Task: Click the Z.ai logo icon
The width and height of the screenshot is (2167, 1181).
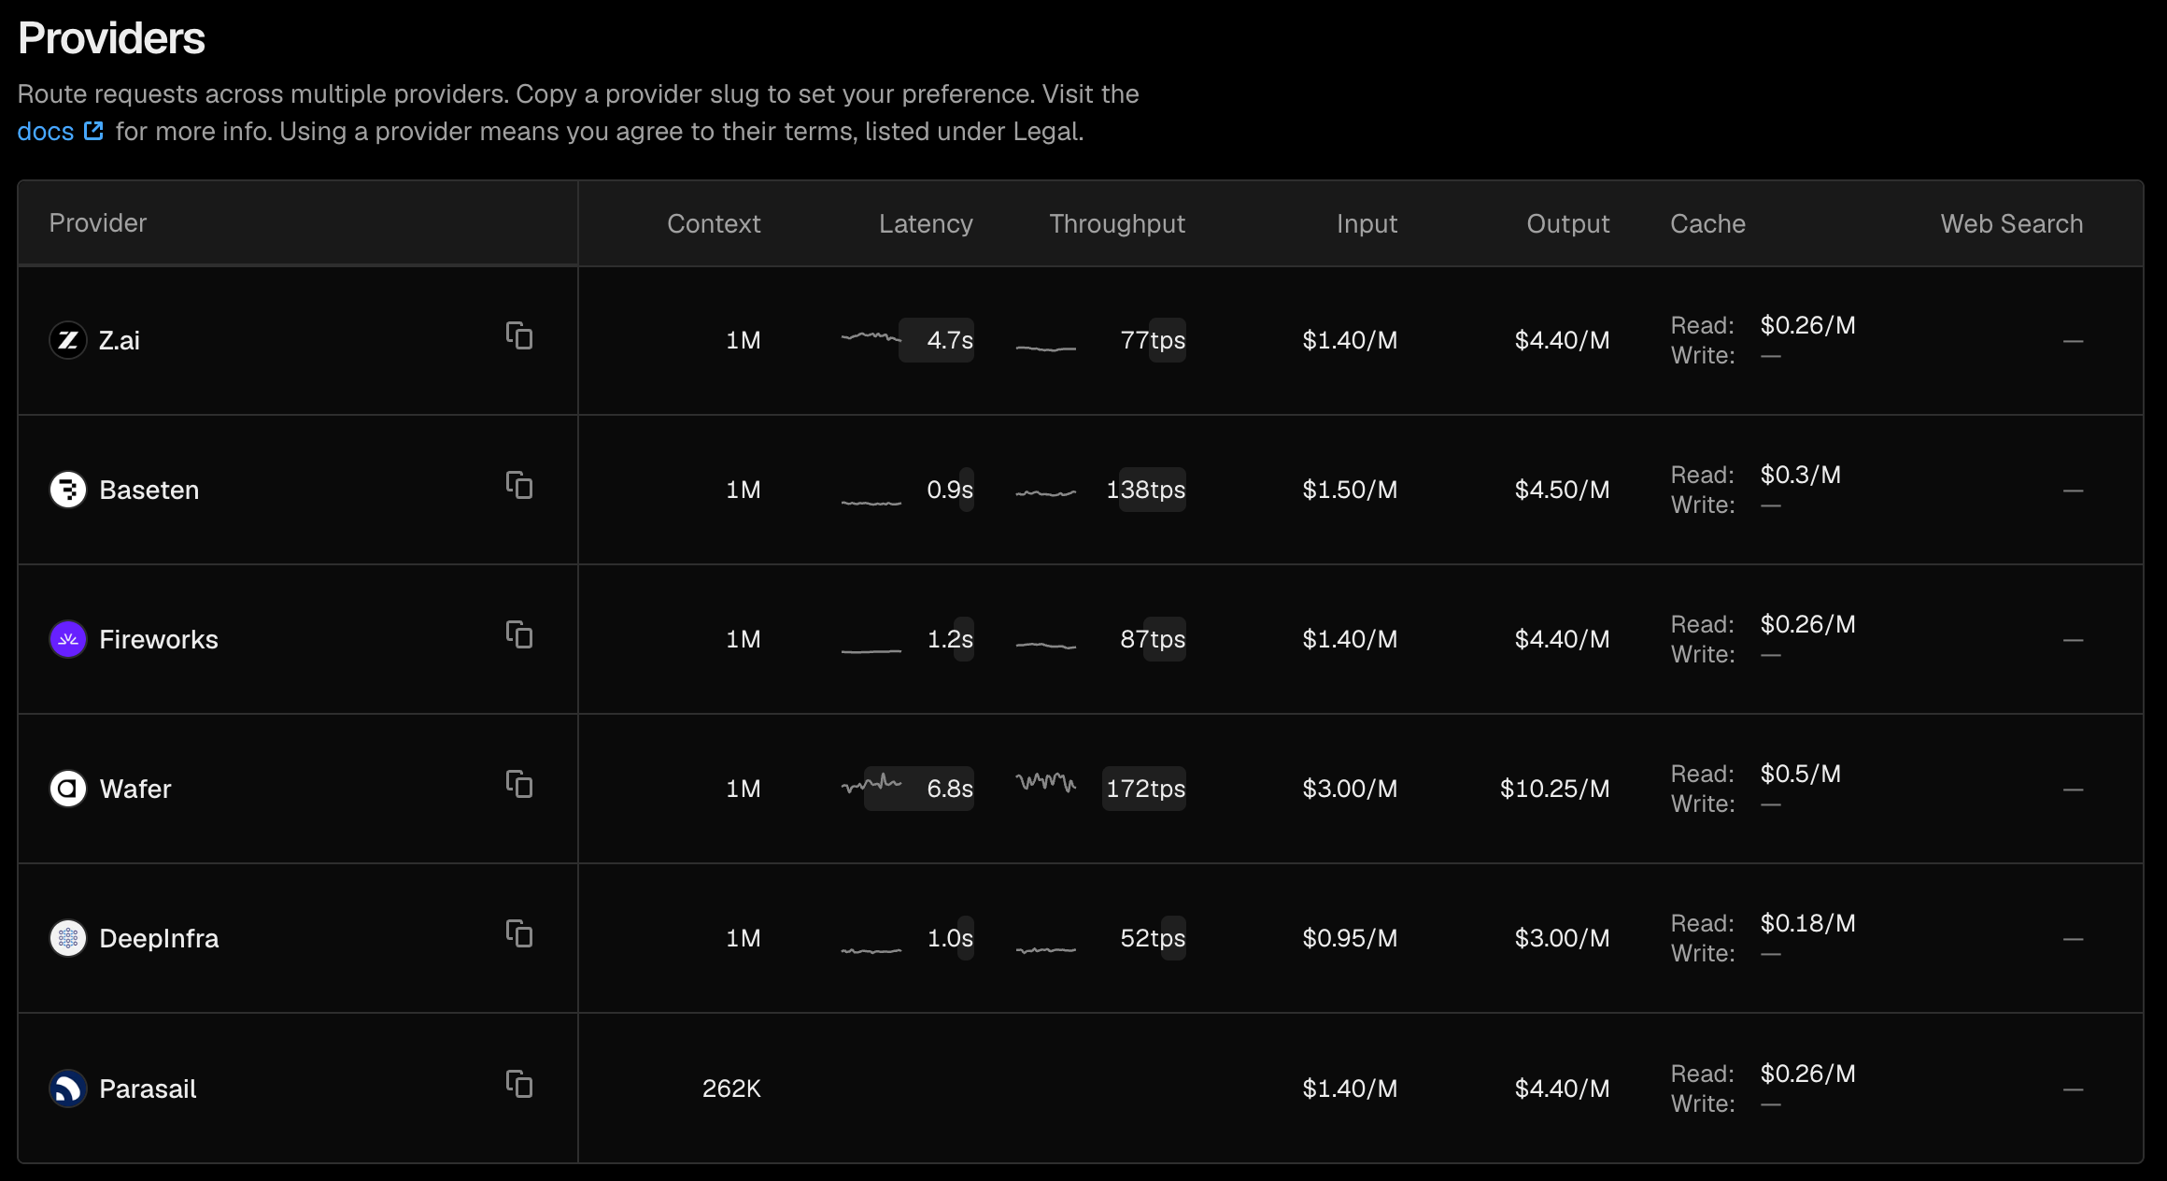Action: (68, 340)
